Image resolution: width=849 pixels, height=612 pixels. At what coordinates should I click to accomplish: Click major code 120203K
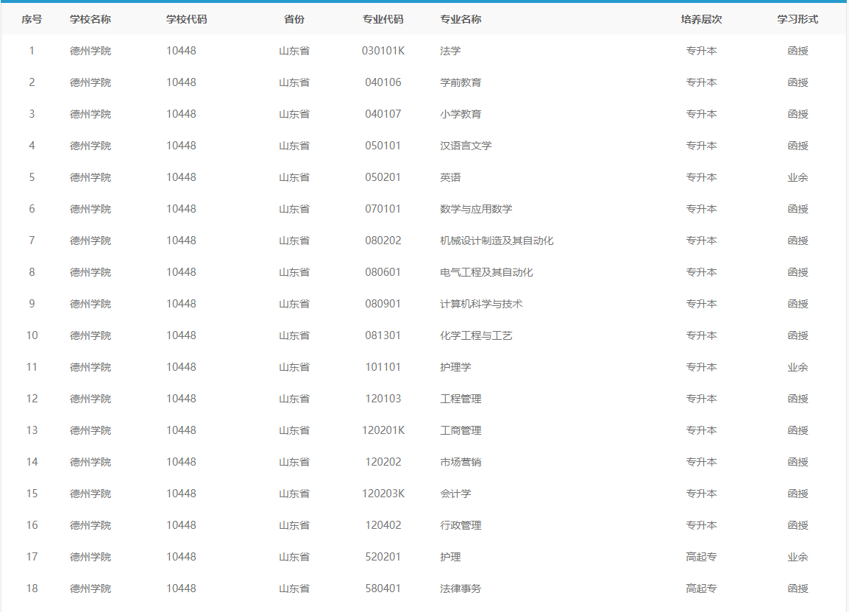pos(383,494)
